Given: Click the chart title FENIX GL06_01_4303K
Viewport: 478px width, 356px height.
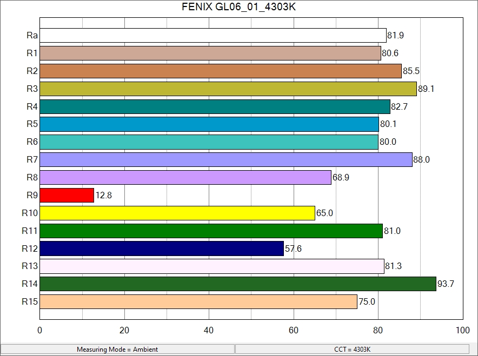Looking at the screenshot, I should point(238,8).
